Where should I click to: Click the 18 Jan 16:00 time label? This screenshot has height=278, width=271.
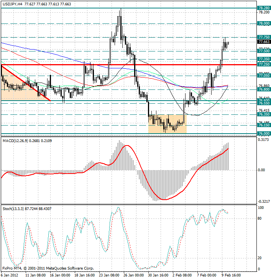tap(85, 275)
